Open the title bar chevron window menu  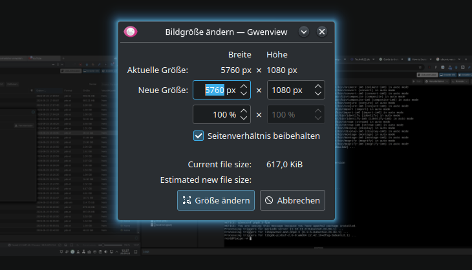click(x=304, y=32)
